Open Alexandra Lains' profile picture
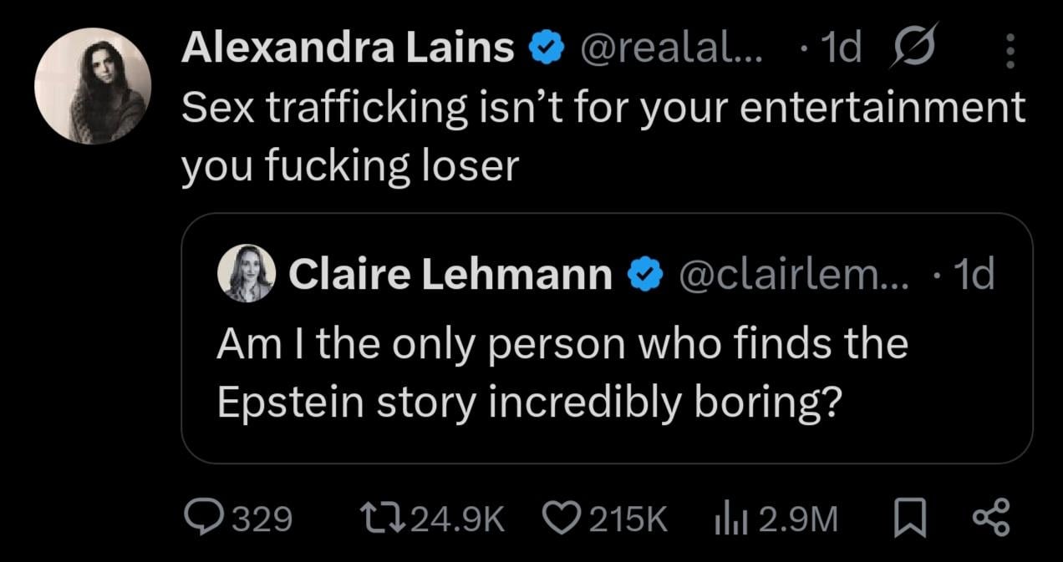The height and width of the screenshot is (562, 1063). tap(93, 86)
